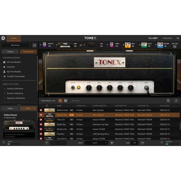Click the amp-cab link icon
Screen dimensions: 181x181
(81, 45)
